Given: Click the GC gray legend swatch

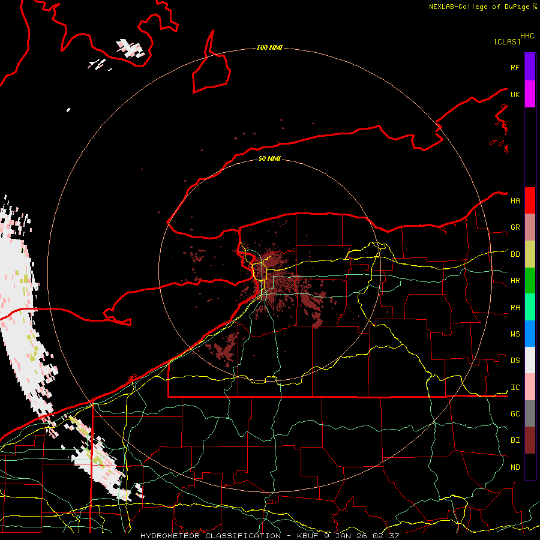Looking at the screenshot, I should 530,413.
